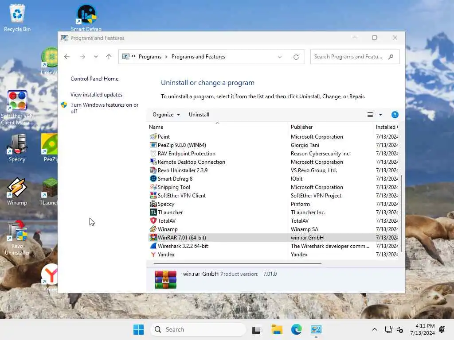Screen dimensions: 454x340
Task: Open SoftEther VPN Client Manager desktop icon
Action: (17, 107)
